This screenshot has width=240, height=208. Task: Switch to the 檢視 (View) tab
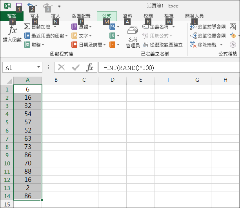(x=169, y=16)
